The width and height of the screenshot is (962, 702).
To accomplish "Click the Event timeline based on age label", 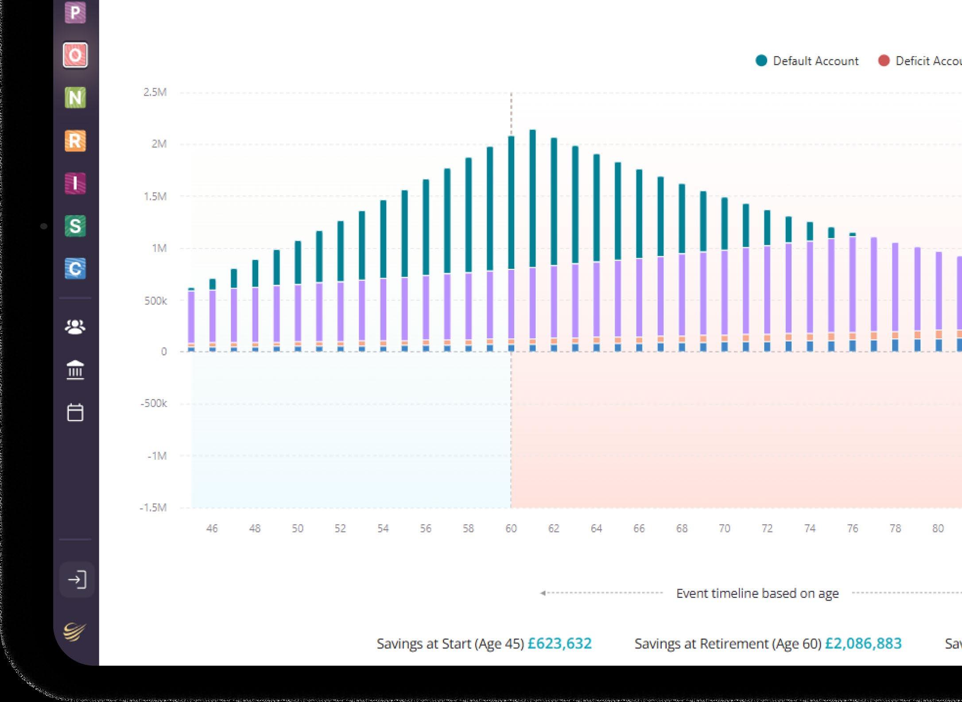I will click(757, 593).
